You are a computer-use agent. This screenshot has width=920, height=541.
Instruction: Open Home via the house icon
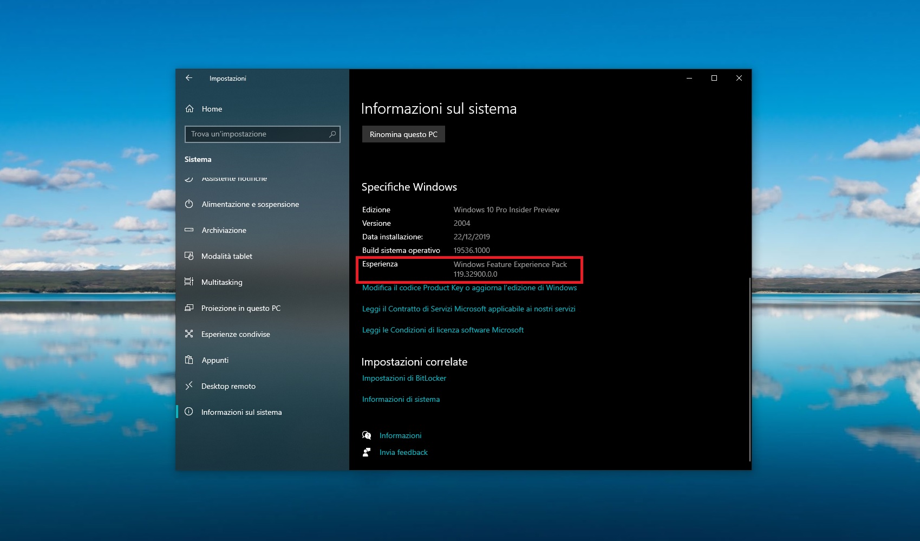click(x=190, y=109)
